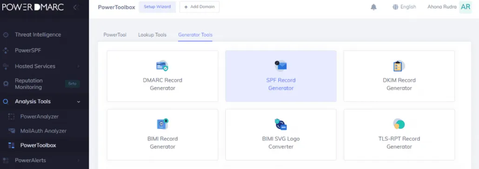
Task: Switch to the PowerTool tab
Action: coord(115,35)
